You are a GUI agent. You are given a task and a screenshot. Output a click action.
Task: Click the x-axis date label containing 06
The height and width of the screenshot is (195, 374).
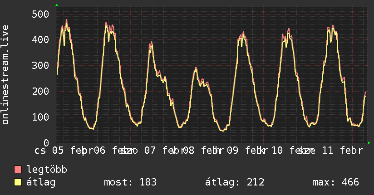point(108,151)
